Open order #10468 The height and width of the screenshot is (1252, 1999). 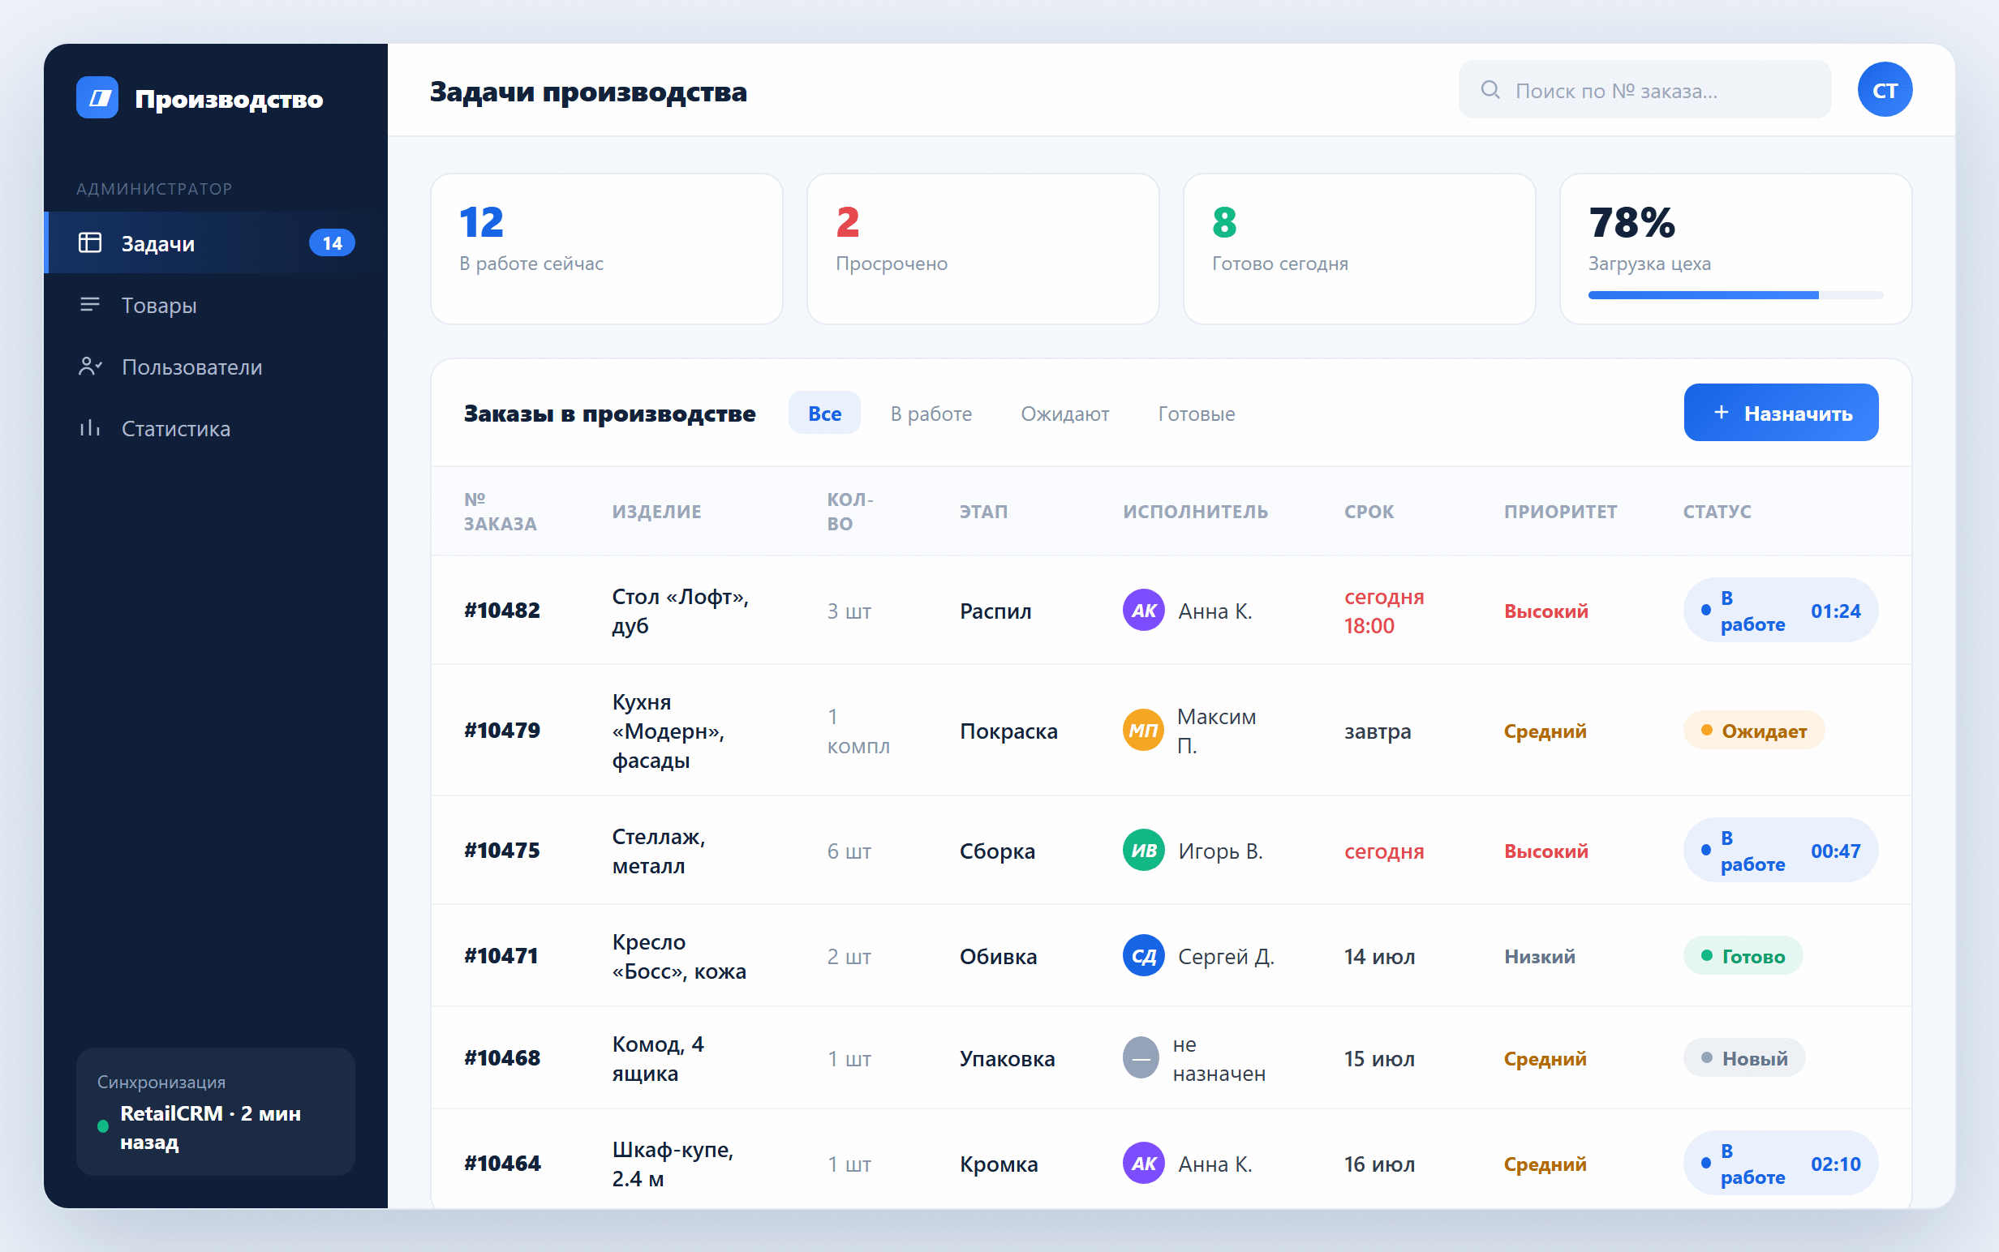click(x=501, y=1057)
